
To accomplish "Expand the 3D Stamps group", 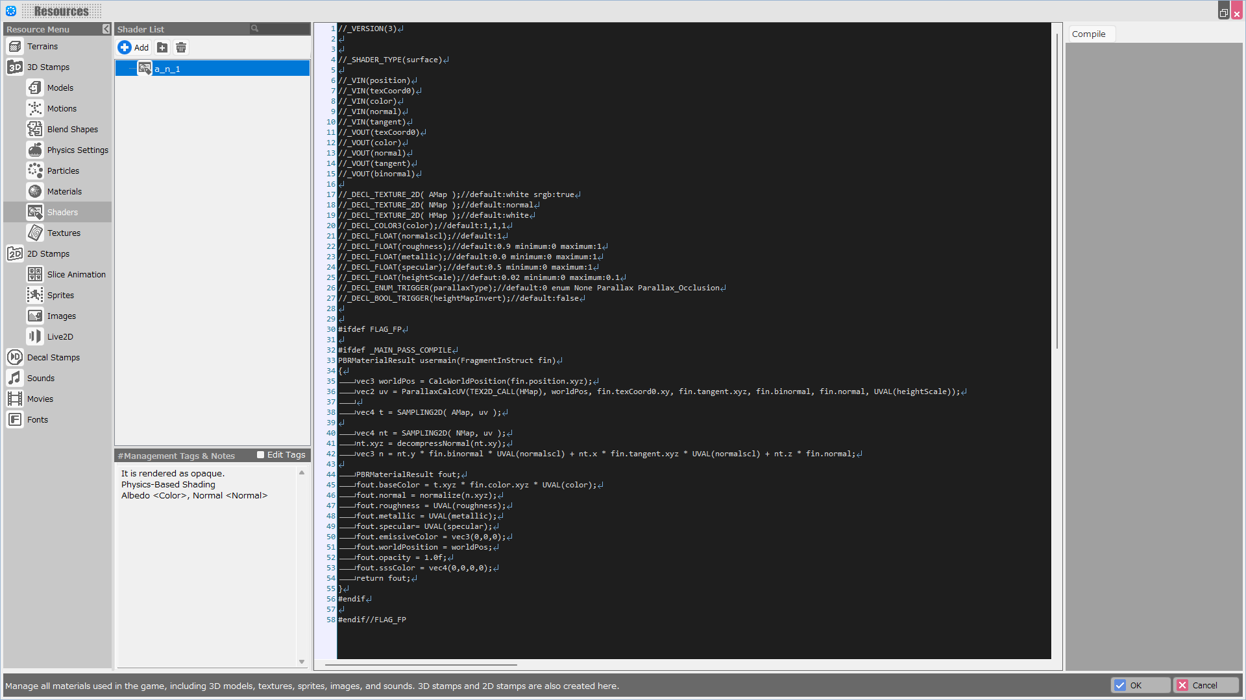I will (x=57, y=67).
